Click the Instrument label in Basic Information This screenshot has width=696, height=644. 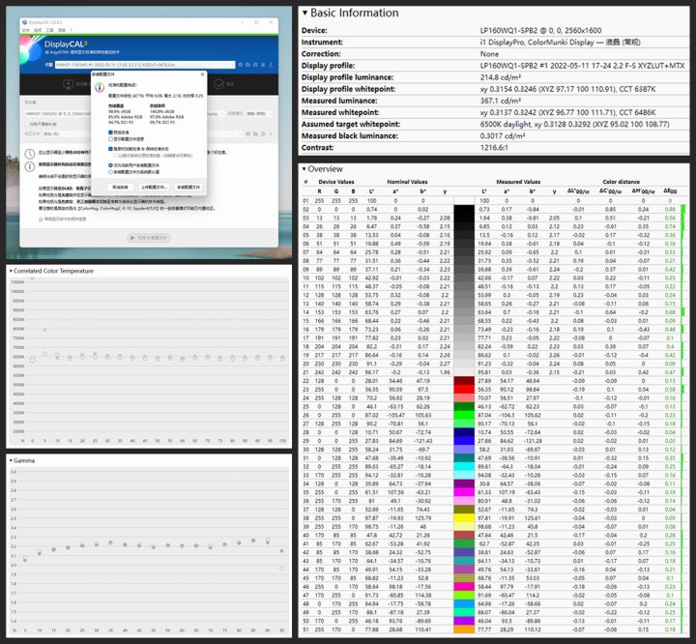(322, 43)
